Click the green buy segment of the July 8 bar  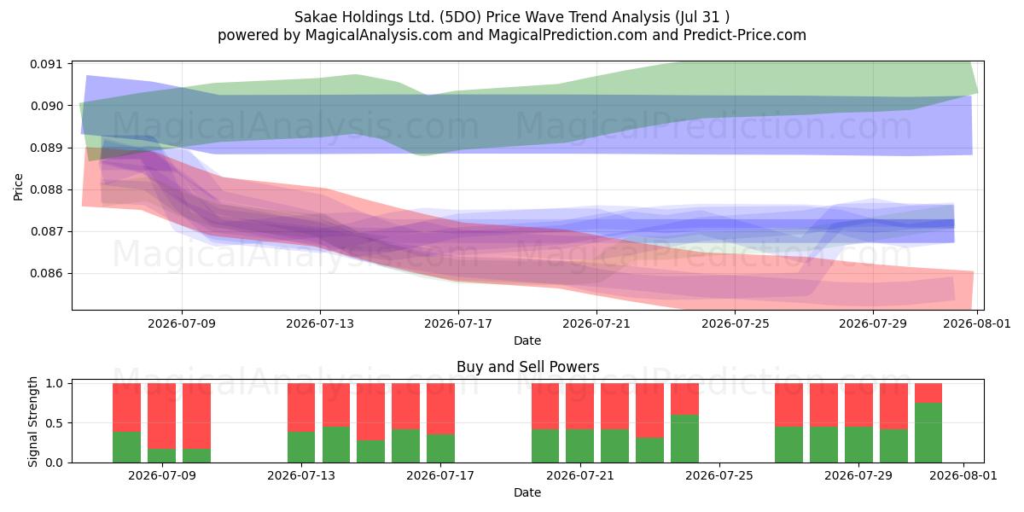(126, 447)
